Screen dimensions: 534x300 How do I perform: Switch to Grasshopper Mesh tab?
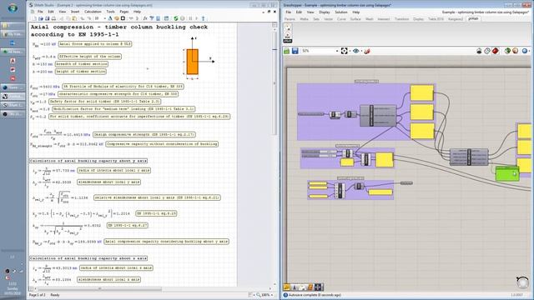click(369, 19)
